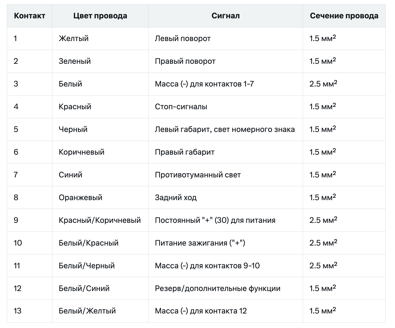Select the "Левый поворот" signal cell
Viewport: 395px width, 328px height.
pos(225,39)
